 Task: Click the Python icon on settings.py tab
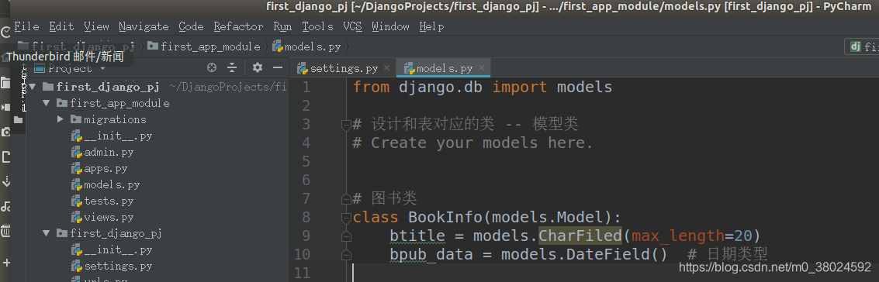(x=303, y=68)
